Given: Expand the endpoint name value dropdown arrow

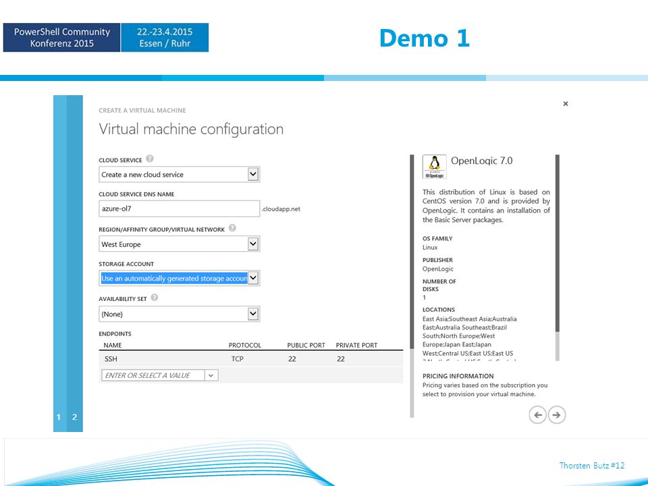Looking at the screenshot, I should (x=211, y=375).
